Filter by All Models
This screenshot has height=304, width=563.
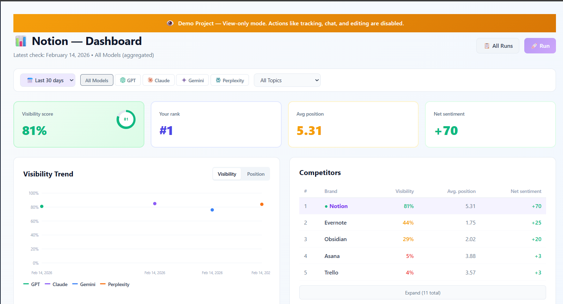pyautogui.click(x=97, y=80)
